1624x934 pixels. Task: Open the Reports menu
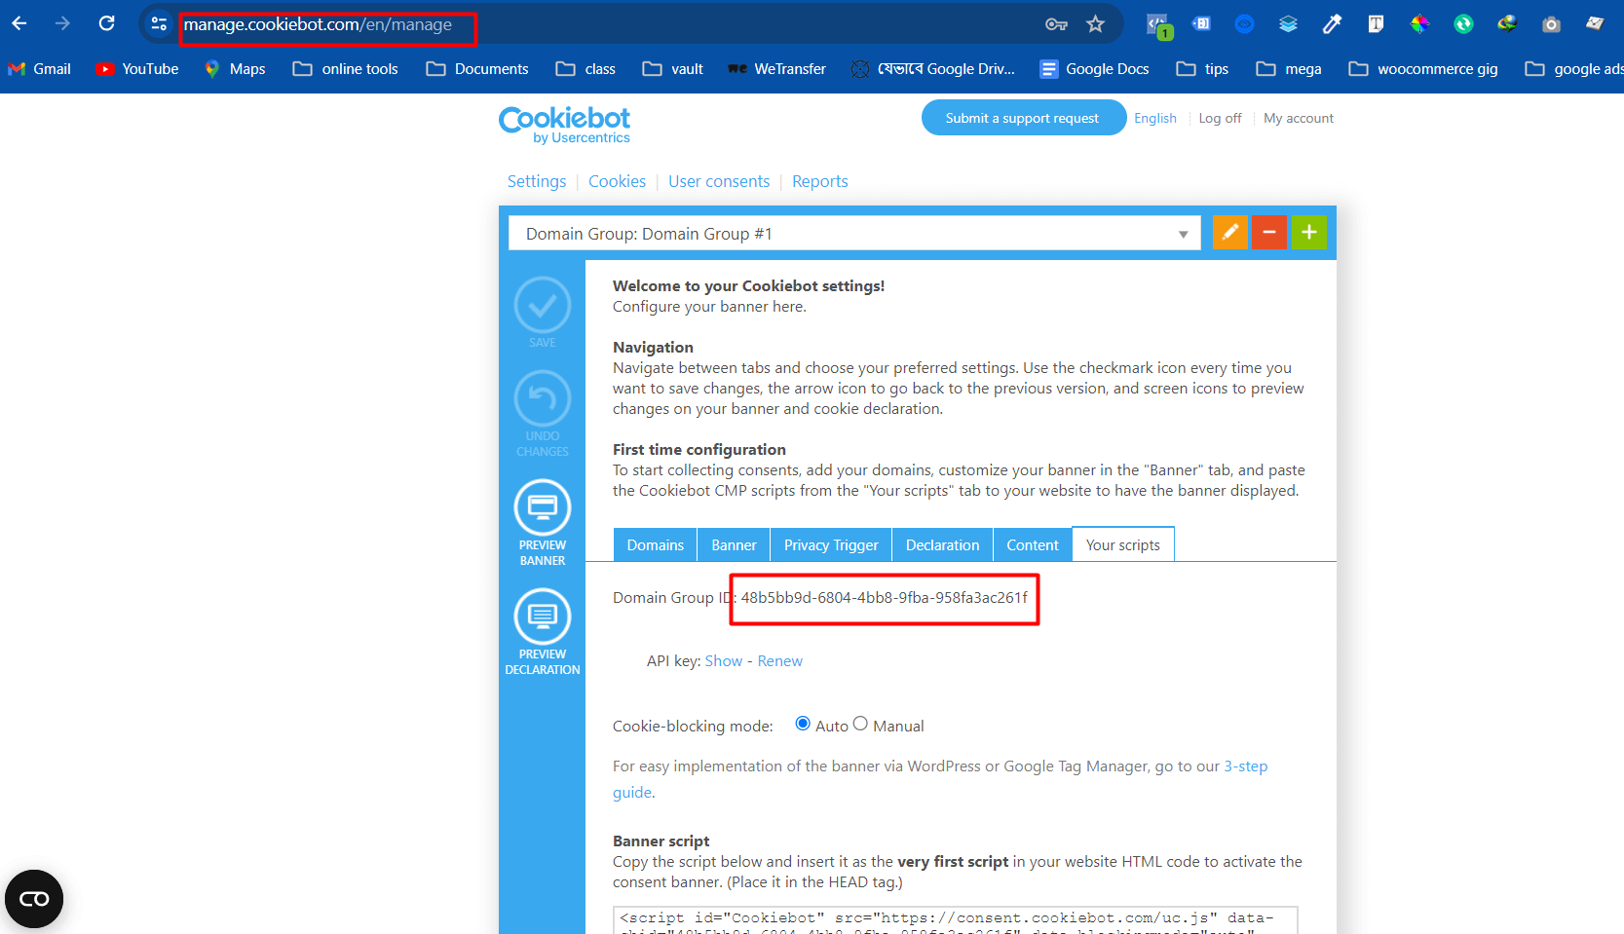point(820,181)
